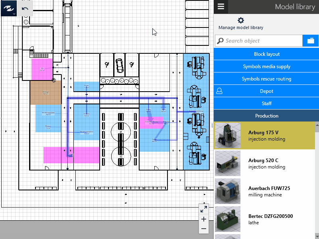
Task: Select the Bertec DZFG200500 lathe thumbnail
Action: point(228,219)
